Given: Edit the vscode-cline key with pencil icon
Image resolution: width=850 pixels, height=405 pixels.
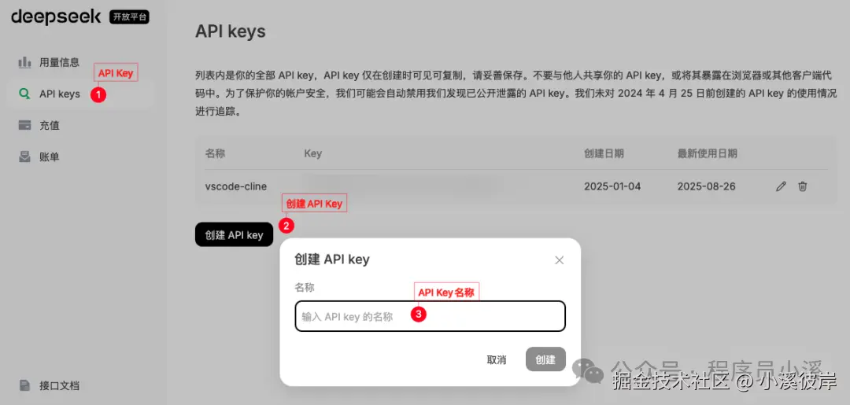Looking at the screenshot, I should 781,186.
